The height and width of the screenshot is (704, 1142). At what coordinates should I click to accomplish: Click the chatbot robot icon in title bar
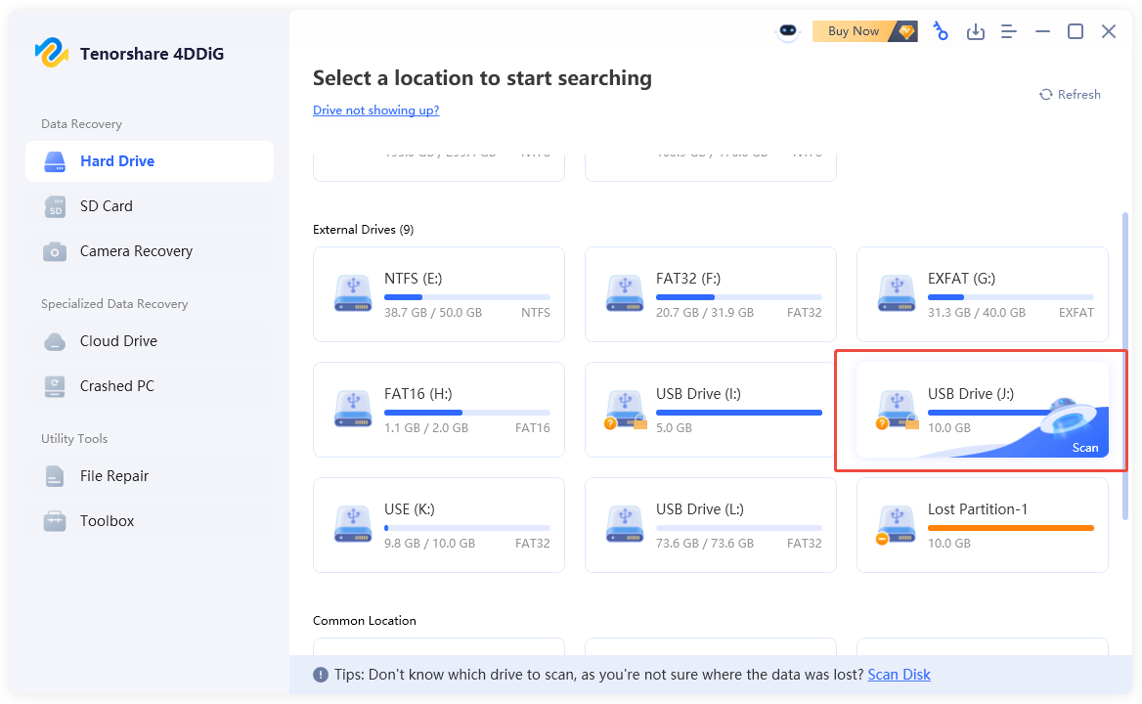point(788,32)
